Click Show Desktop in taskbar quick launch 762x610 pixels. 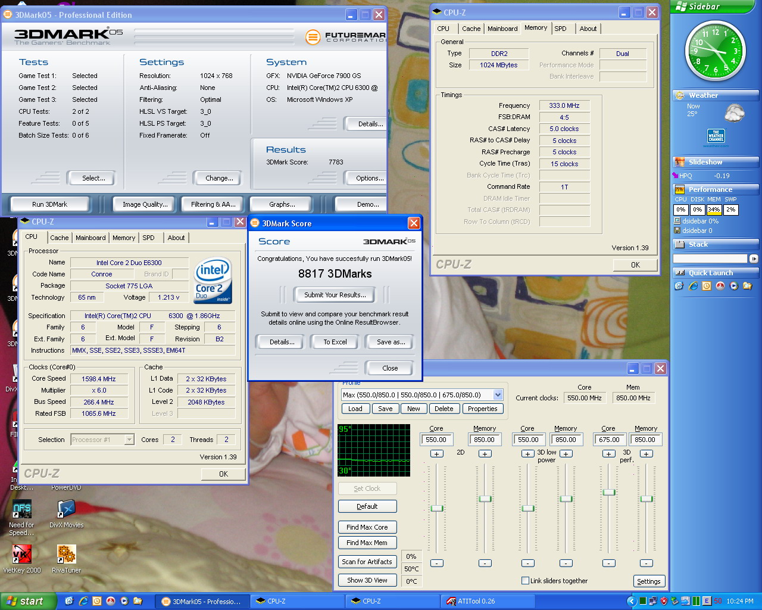(69, 601)
